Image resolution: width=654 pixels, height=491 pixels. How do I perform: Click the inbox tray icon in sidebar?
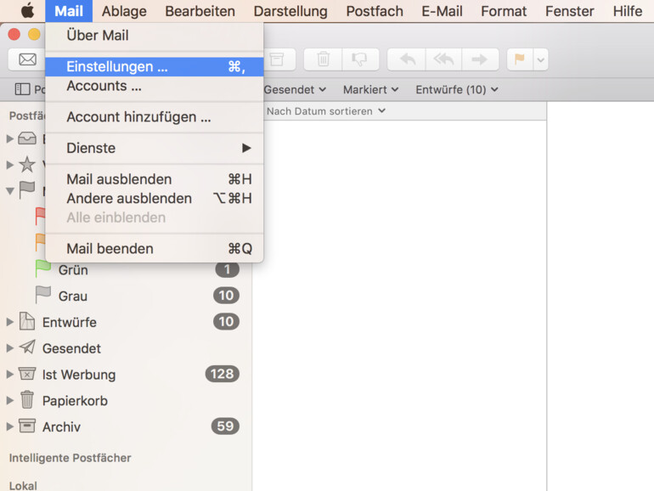coord(27,138)
